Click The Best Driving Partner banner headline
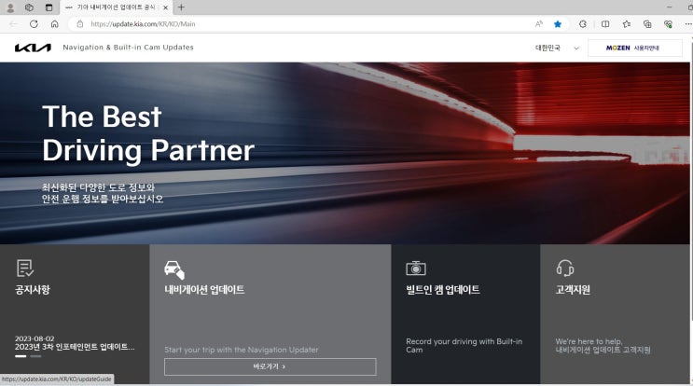 coord(148,134)
